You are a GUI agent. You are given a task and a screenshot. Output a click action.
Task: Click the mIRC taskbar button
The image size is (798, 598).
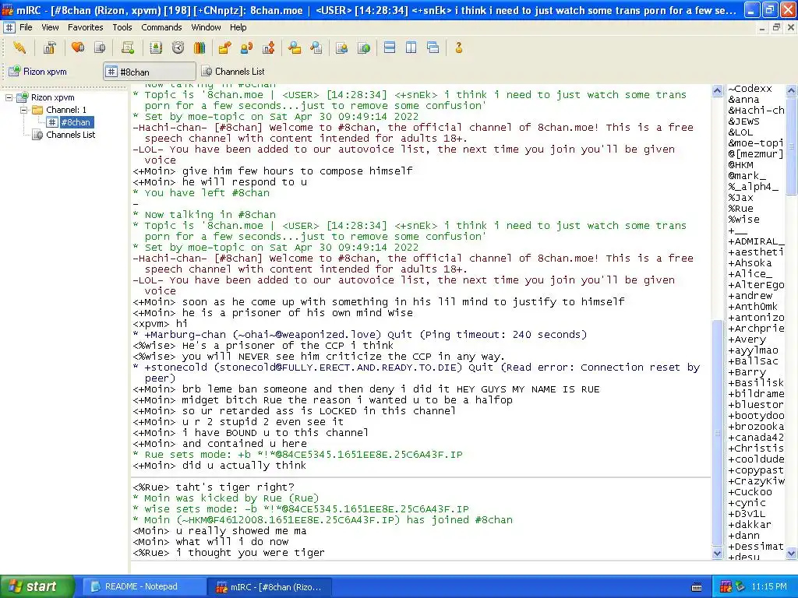tap(270, 587)
